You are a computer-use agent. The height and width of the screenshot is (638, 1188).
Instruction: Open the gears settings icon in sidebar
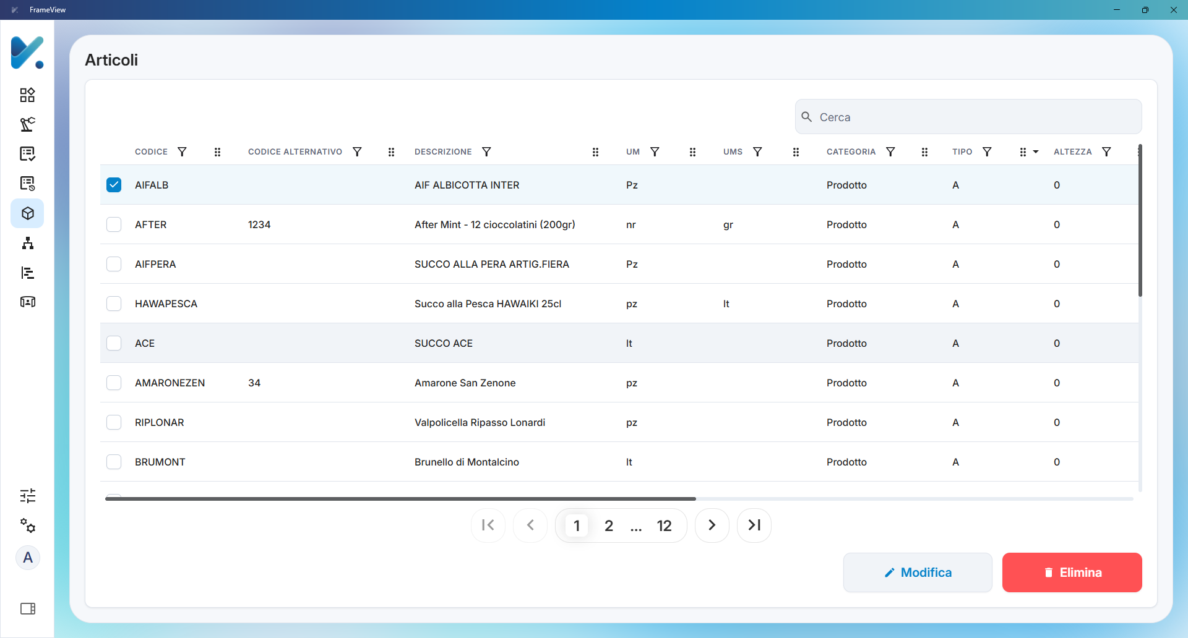(x=27, y=525)
